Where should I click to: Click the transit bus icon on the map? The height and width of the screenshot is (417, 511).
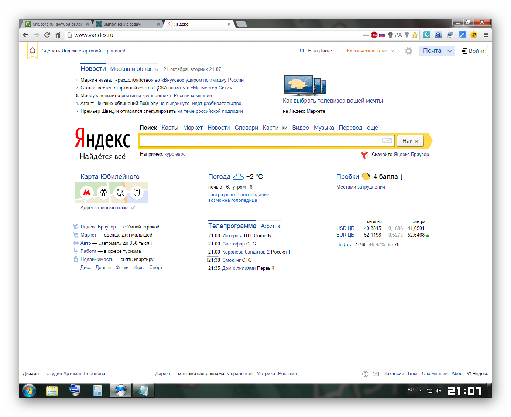137,192
